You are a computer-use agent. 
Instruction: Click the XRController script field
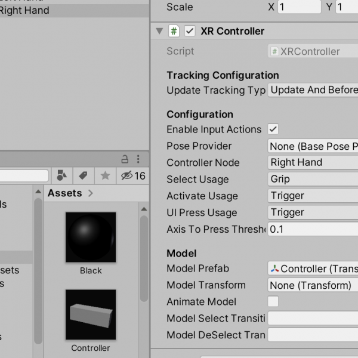pos(313,51)
